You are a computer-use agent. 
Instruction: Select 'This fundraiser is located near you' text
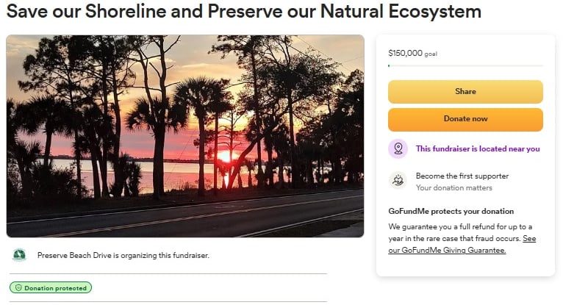click(478, 148)
